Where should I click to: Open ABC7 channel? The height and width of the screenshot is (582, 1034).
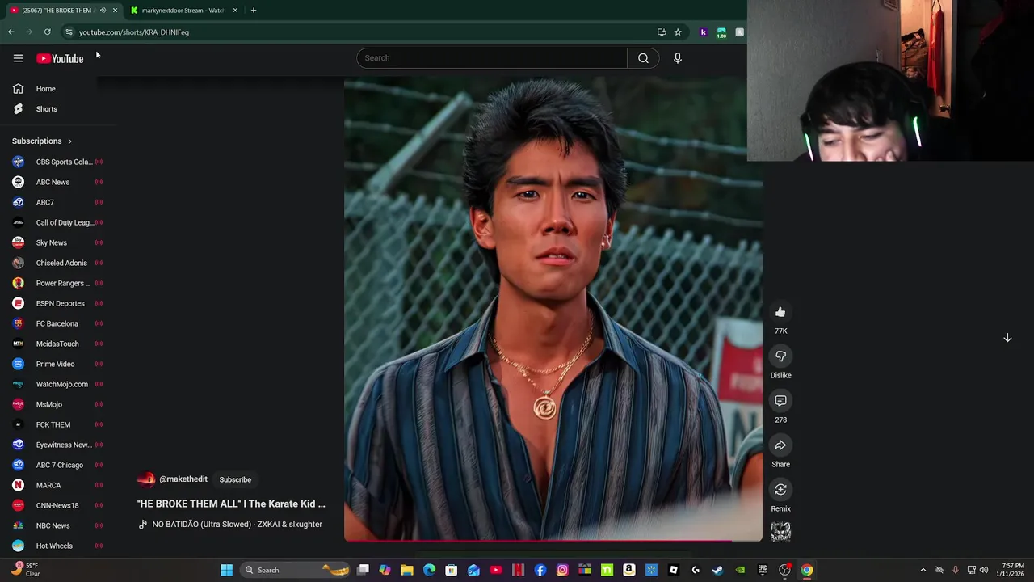(x=57, y=202)
